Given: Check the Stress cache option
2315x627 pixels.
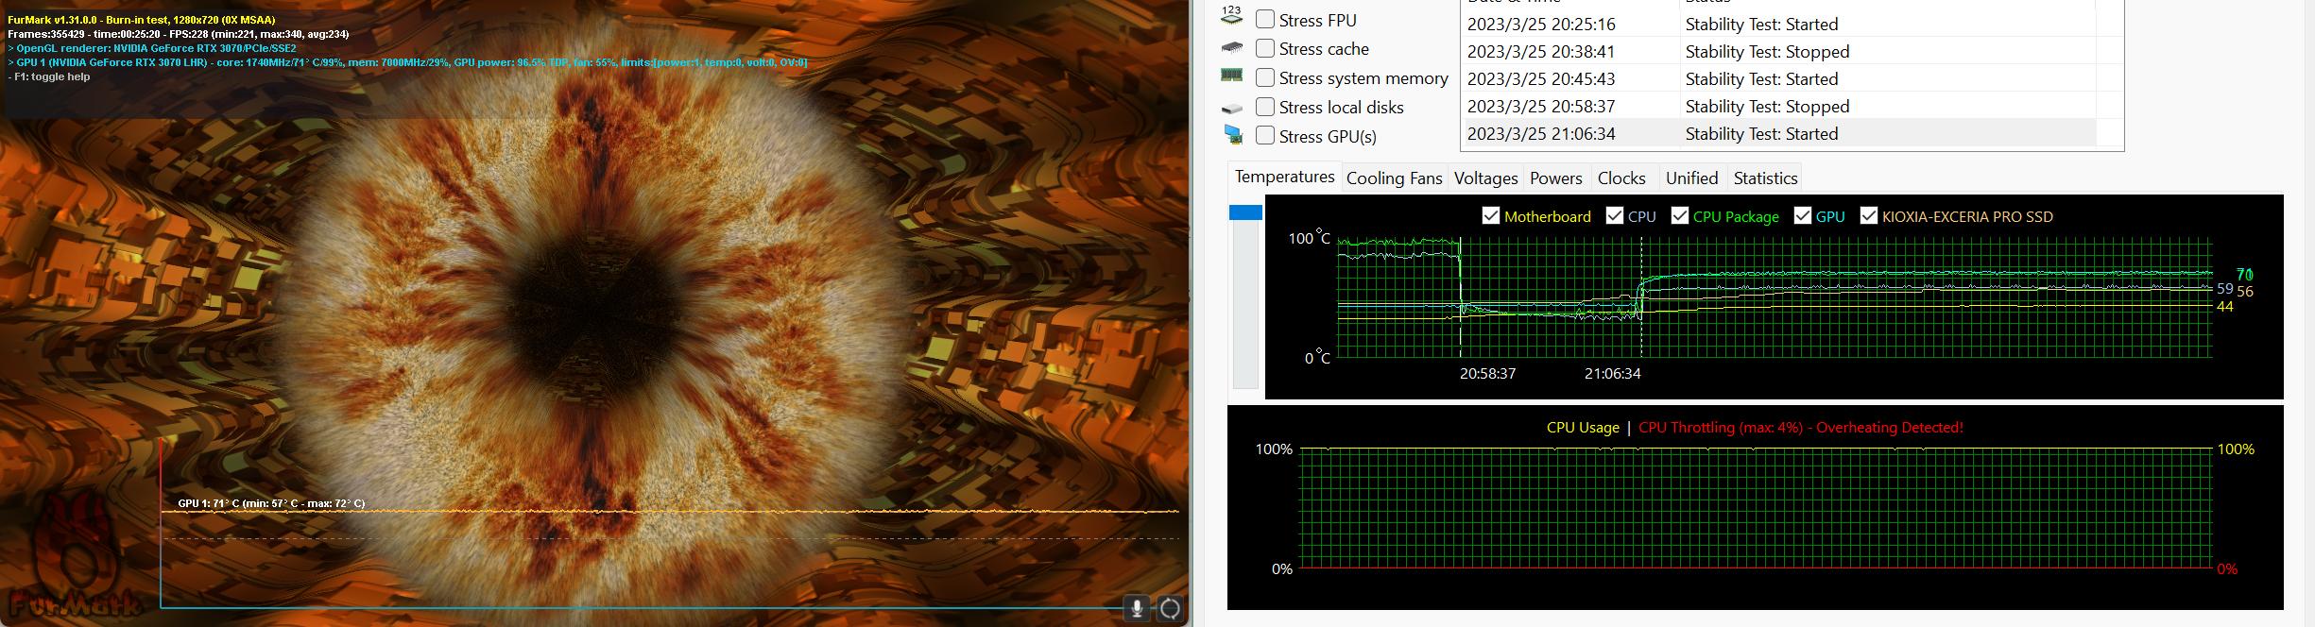Looking at the screenshot, I should pyautogui.click(x=1265, y=48).
